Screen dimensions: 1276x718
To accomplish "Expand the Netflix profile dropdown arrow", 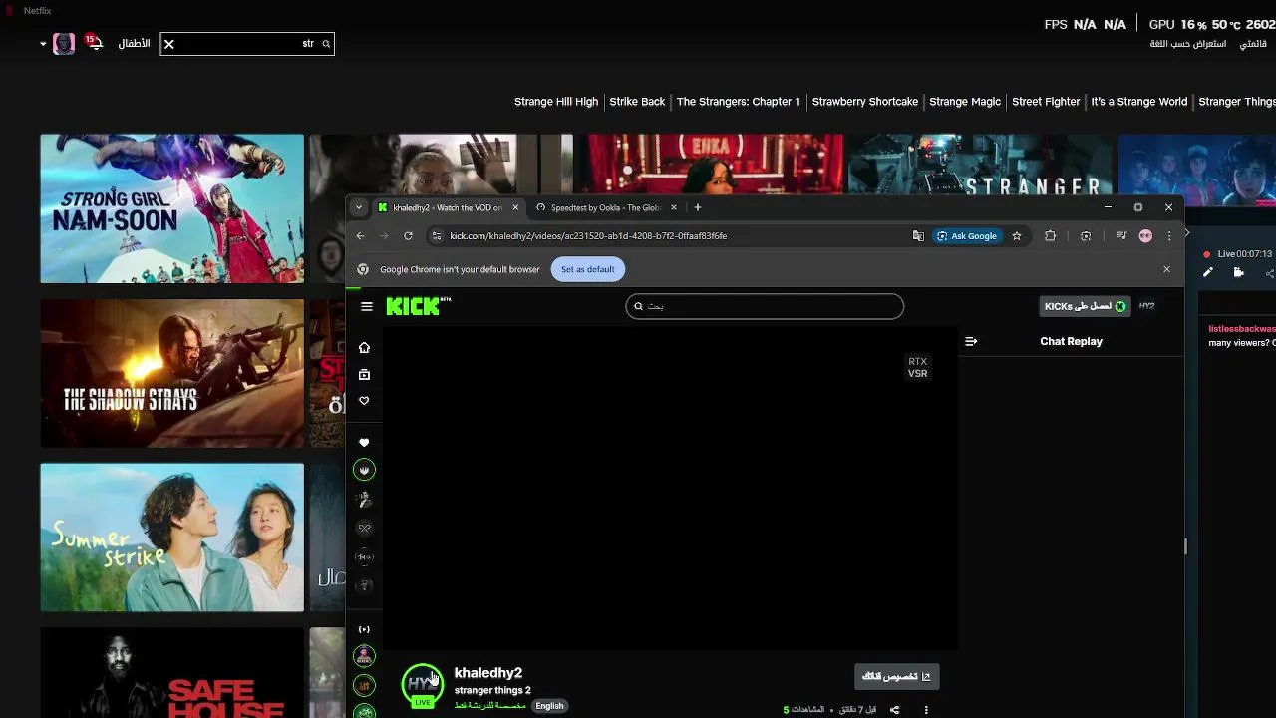I will pos(43,44).
